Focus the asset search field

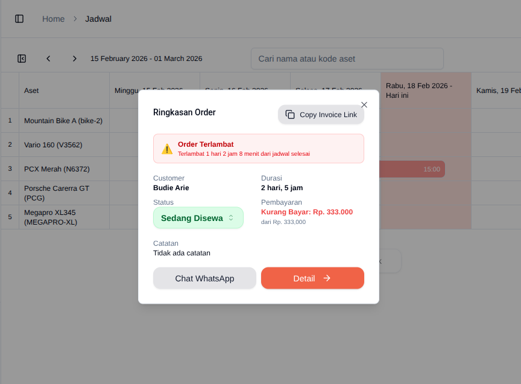coord(347,59)
